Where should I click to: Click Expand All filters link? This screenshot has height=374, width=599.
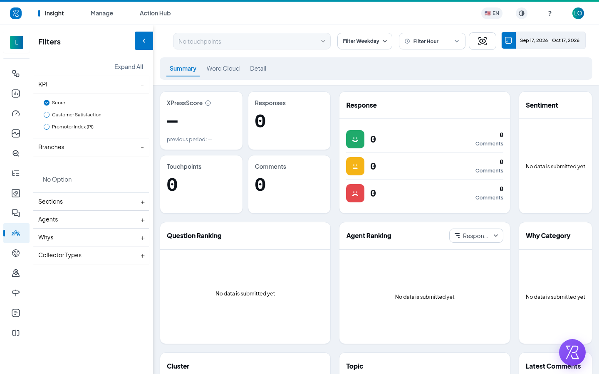[129, 67]
